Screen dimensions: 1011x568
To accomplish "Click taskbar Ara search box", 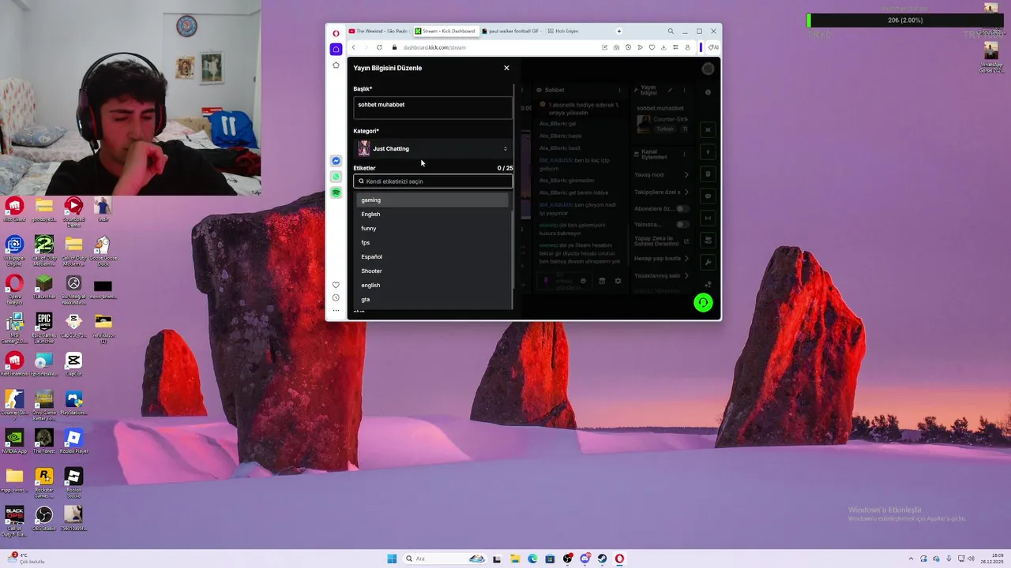I will [445, 559].
